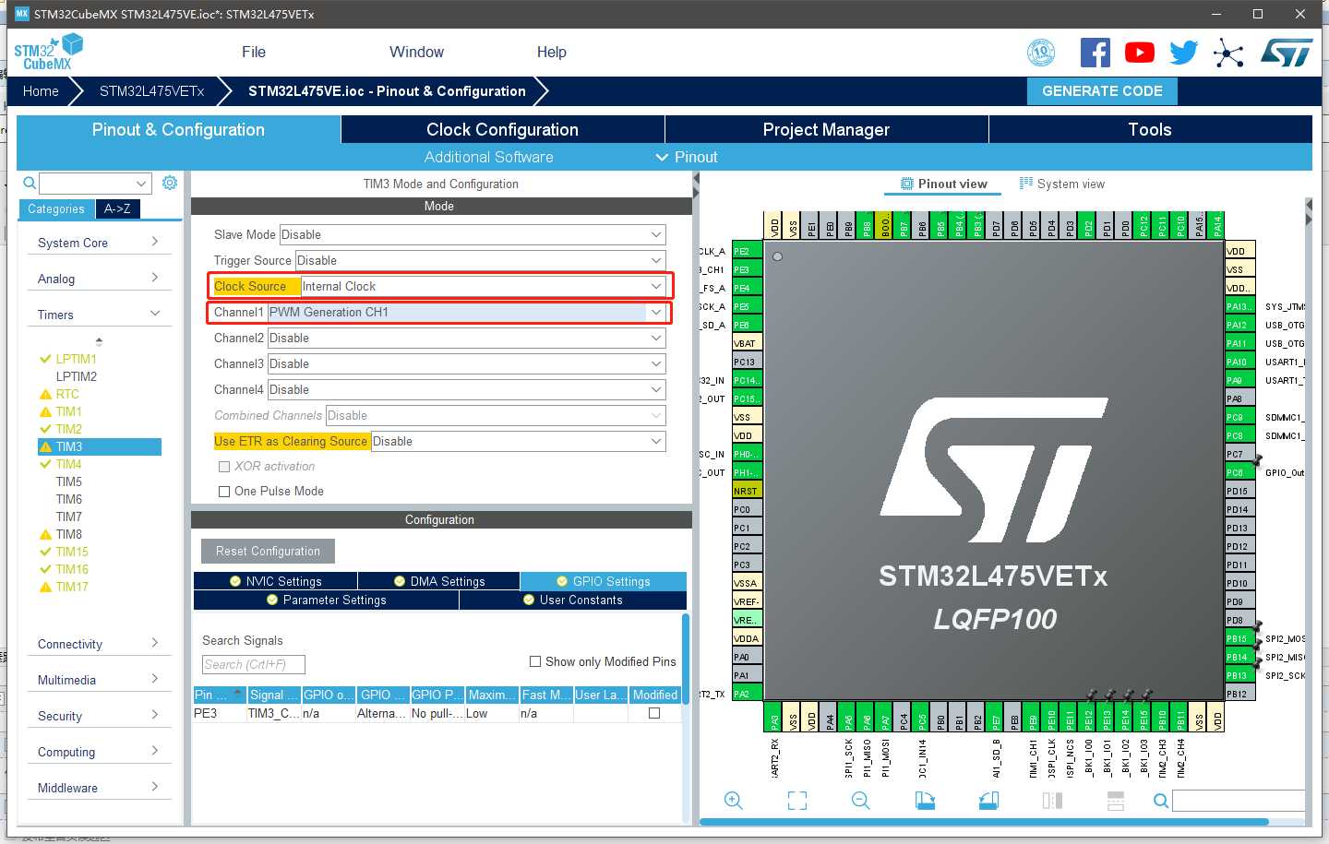Image resolution: width=1329 pixels, height=844 pixels.
Task: Click the peripheral search magnifier icon
Action: coord(30,183)
